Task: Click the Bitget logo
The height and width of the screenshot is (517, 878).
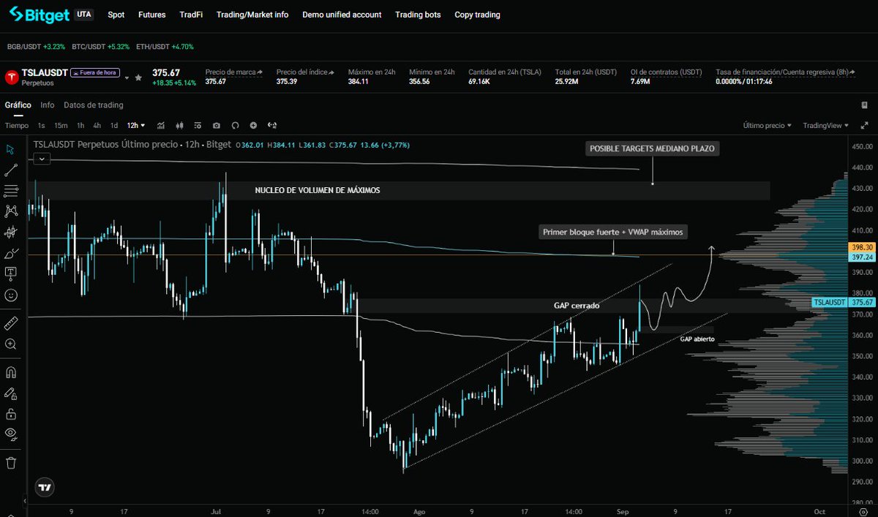Action: coord(39,15)
